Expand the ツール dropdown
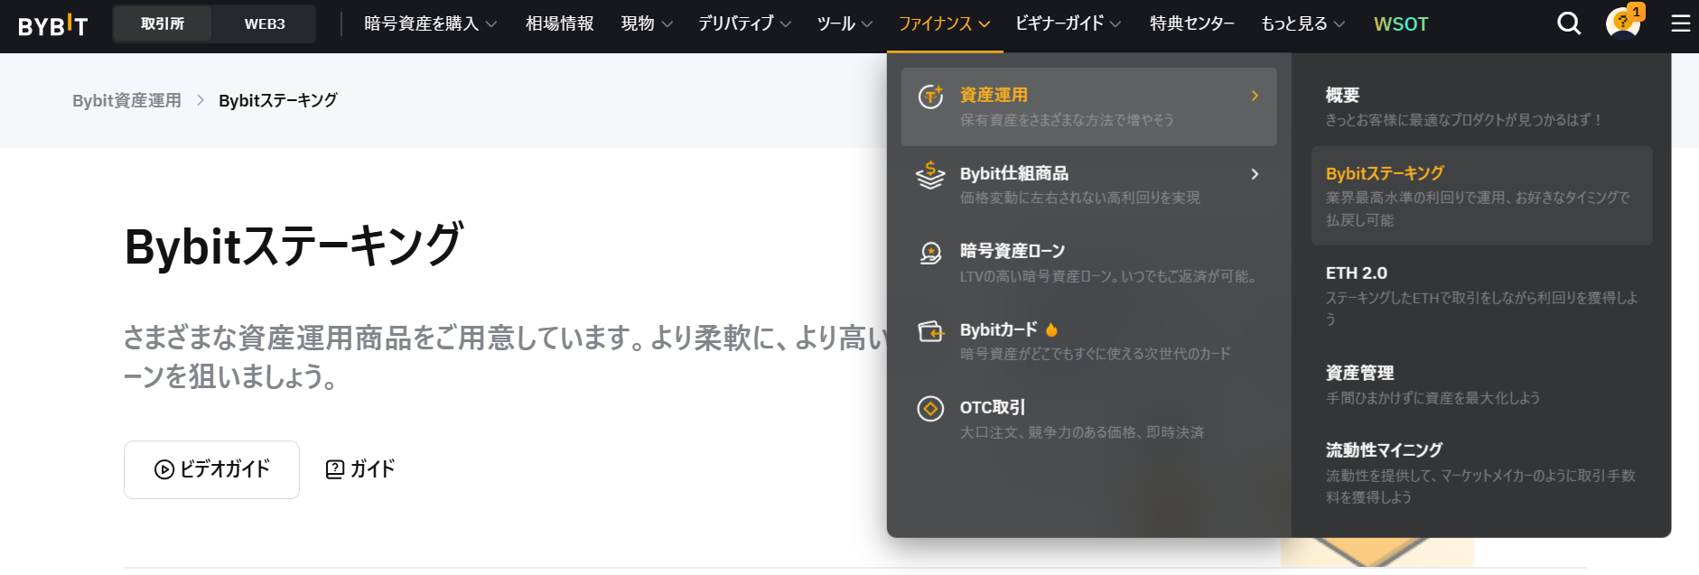1699x575 pixels. (845, 23)
